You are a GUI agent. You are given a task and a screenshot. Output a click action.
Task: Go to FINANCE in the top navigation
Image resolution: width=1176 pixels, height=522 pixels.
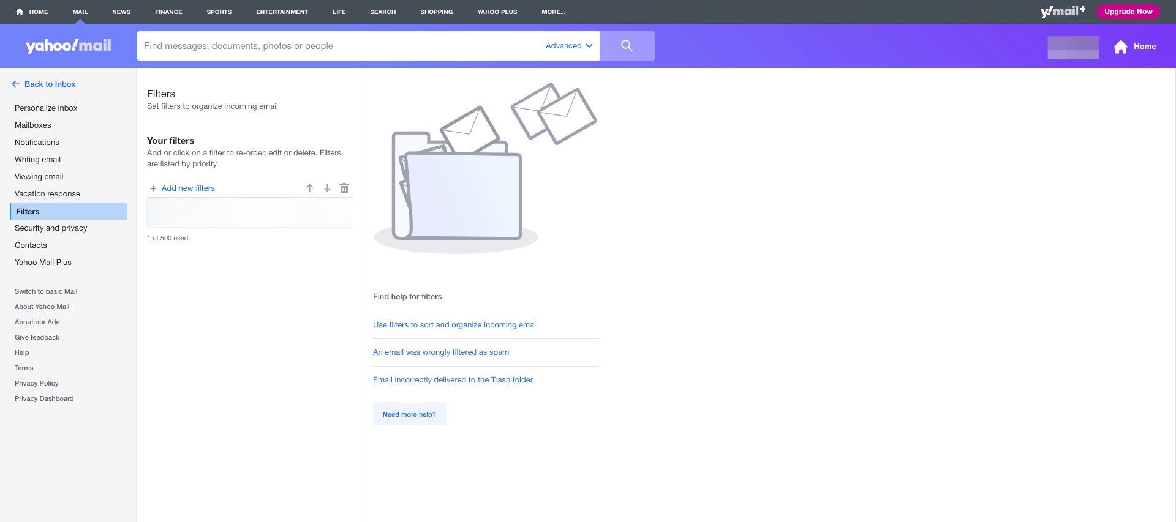168,12
